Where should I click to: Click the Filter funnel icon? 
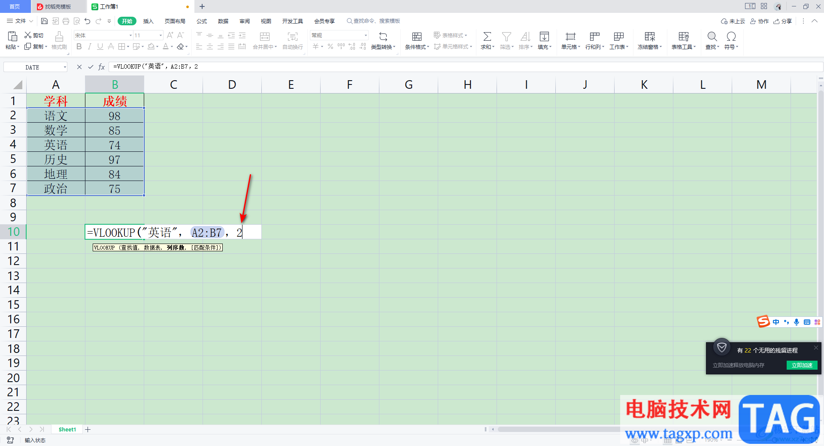tap(506, 36)
